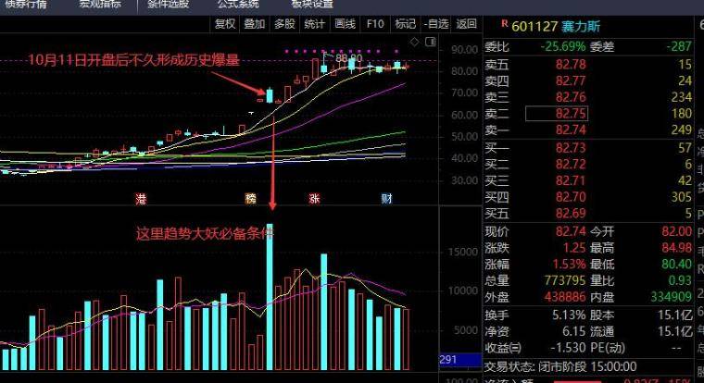Click 量比 value 0.93
704x383 pixels.
[680, 280]
